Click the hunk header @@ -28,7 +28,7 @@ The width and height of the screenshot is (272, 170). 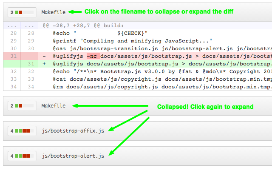(x=83, y=25)
